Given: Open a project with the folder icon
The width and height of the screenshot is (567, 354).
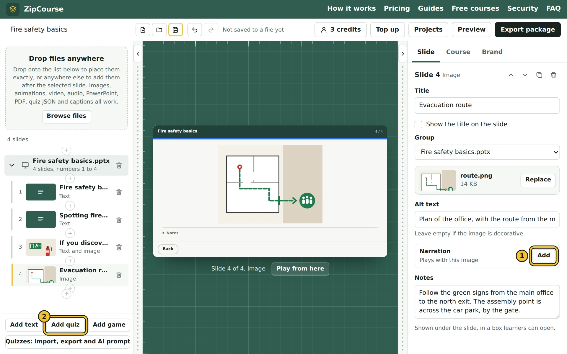Looking at the screenshot, I should [159, 30].
